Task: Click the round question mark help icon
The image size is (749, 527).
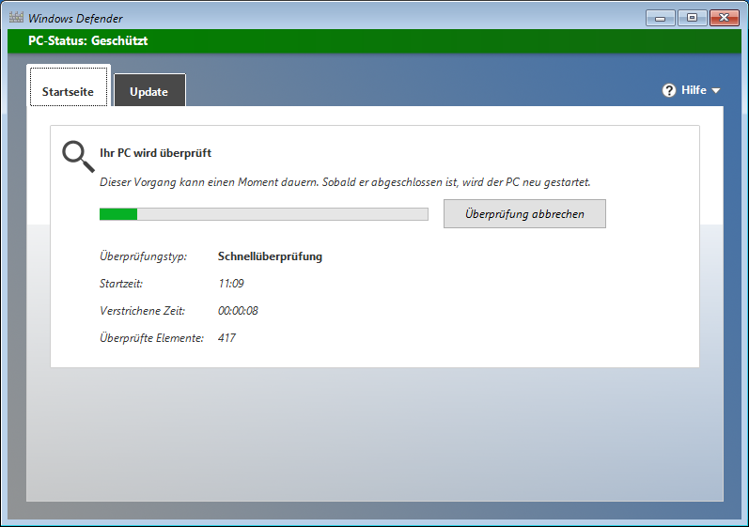Action: pos(669,90)
